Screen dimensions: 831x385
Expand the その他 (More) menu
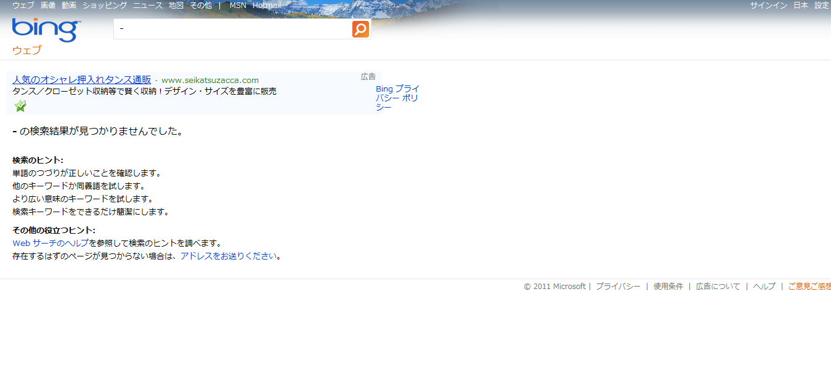(201, 5)
